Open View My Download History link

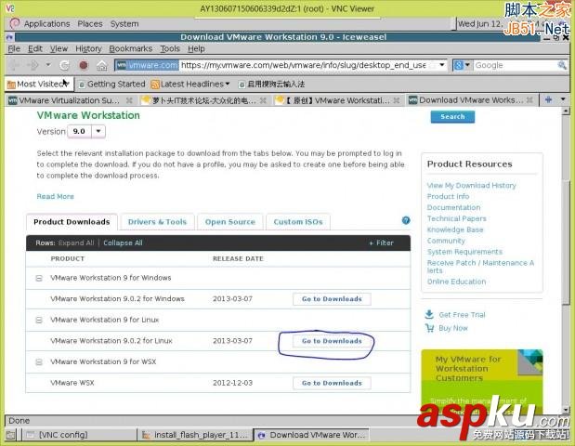click(x=471, y=185)
